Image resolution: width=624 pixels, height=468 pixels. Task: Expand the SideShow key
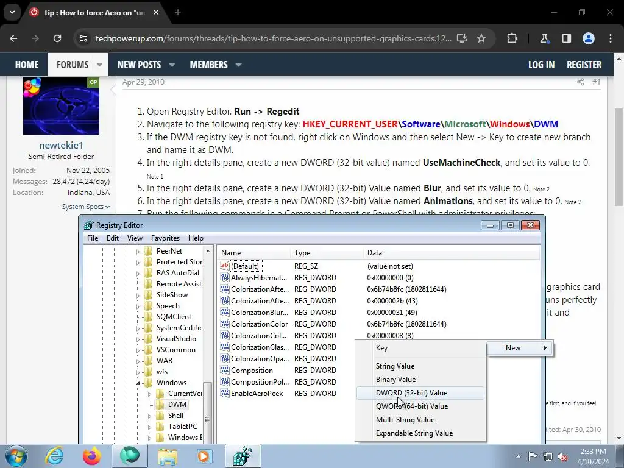[138, 296]
